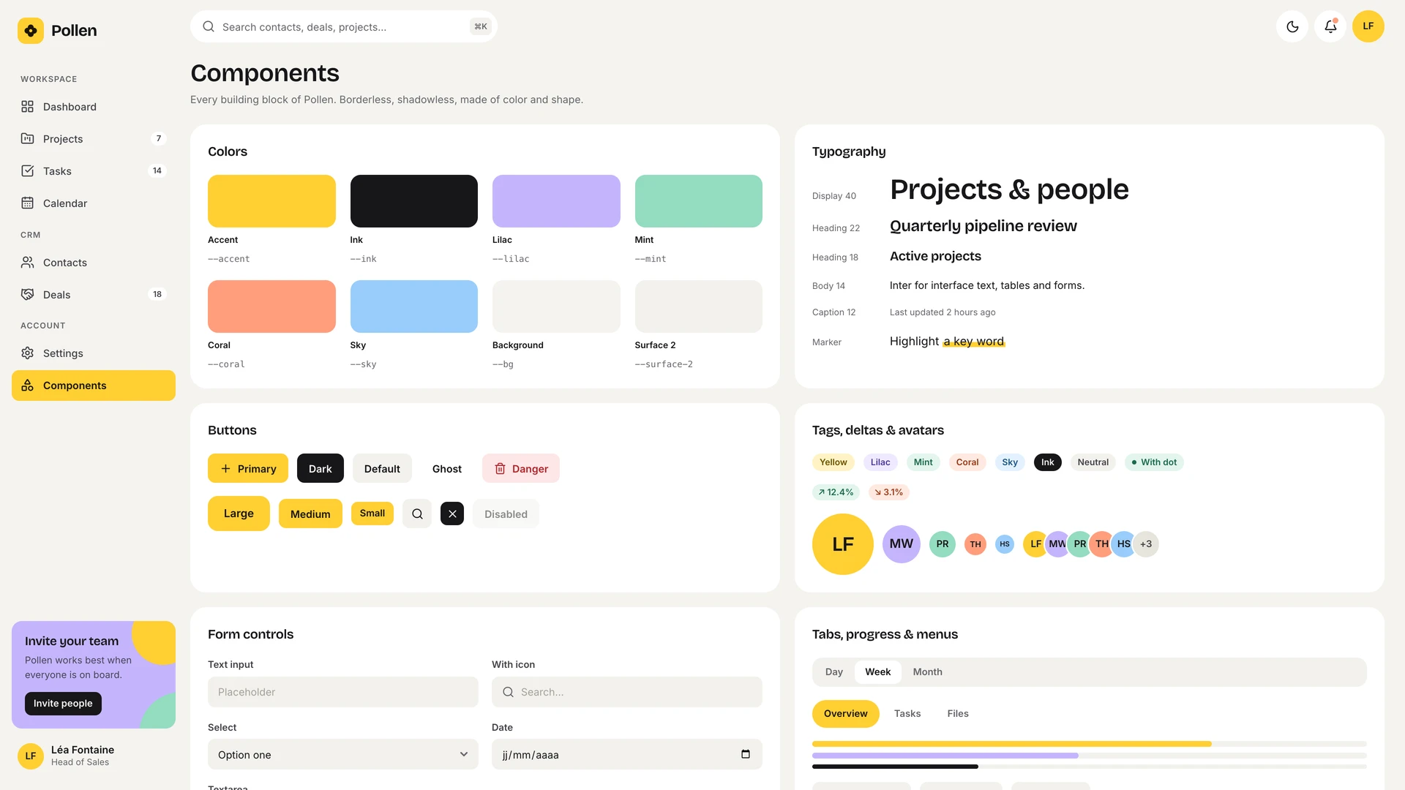1405x790 pixels.
Task: Select the Coral color swatch
Action: click(x=271, y=306)
